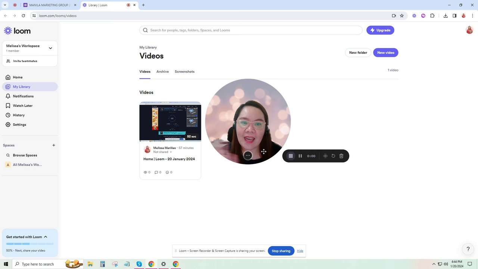Screen dimensions: 478x269
Task: Create a New folder
Action: [x=358, y=53]
